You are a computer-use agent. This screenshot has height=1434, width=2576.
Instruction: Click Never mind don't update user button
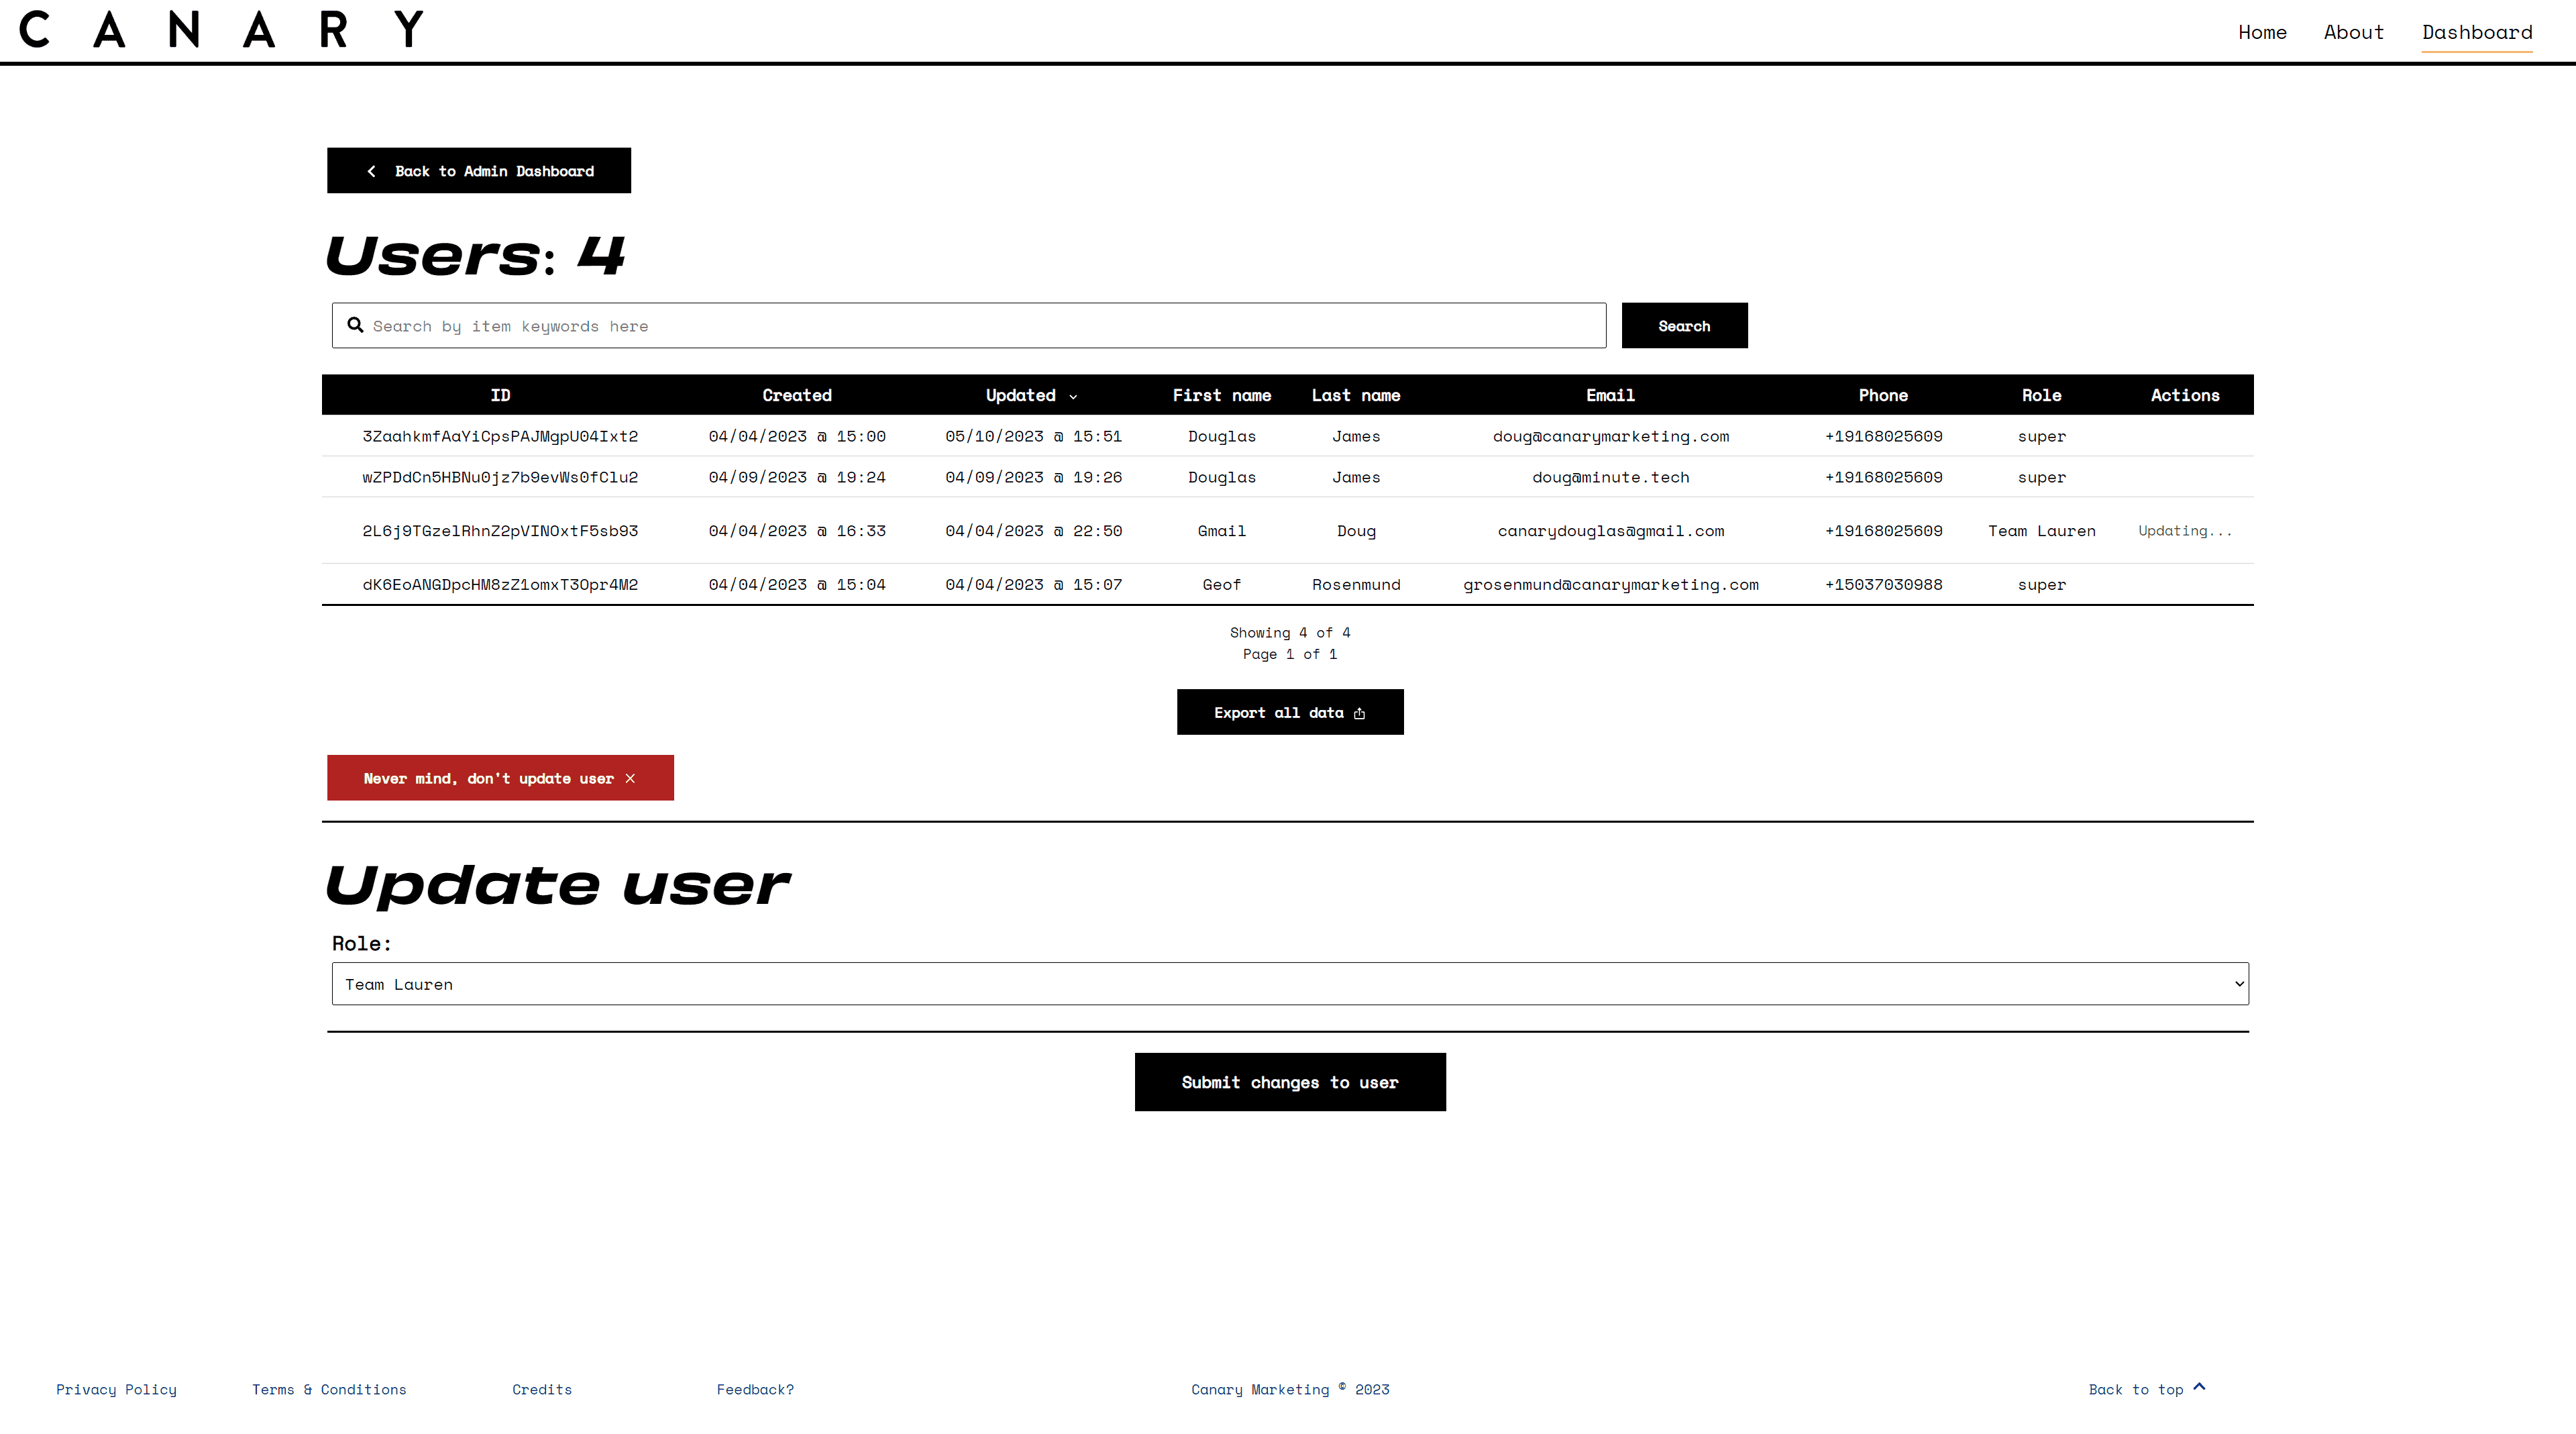pos(500,777)
